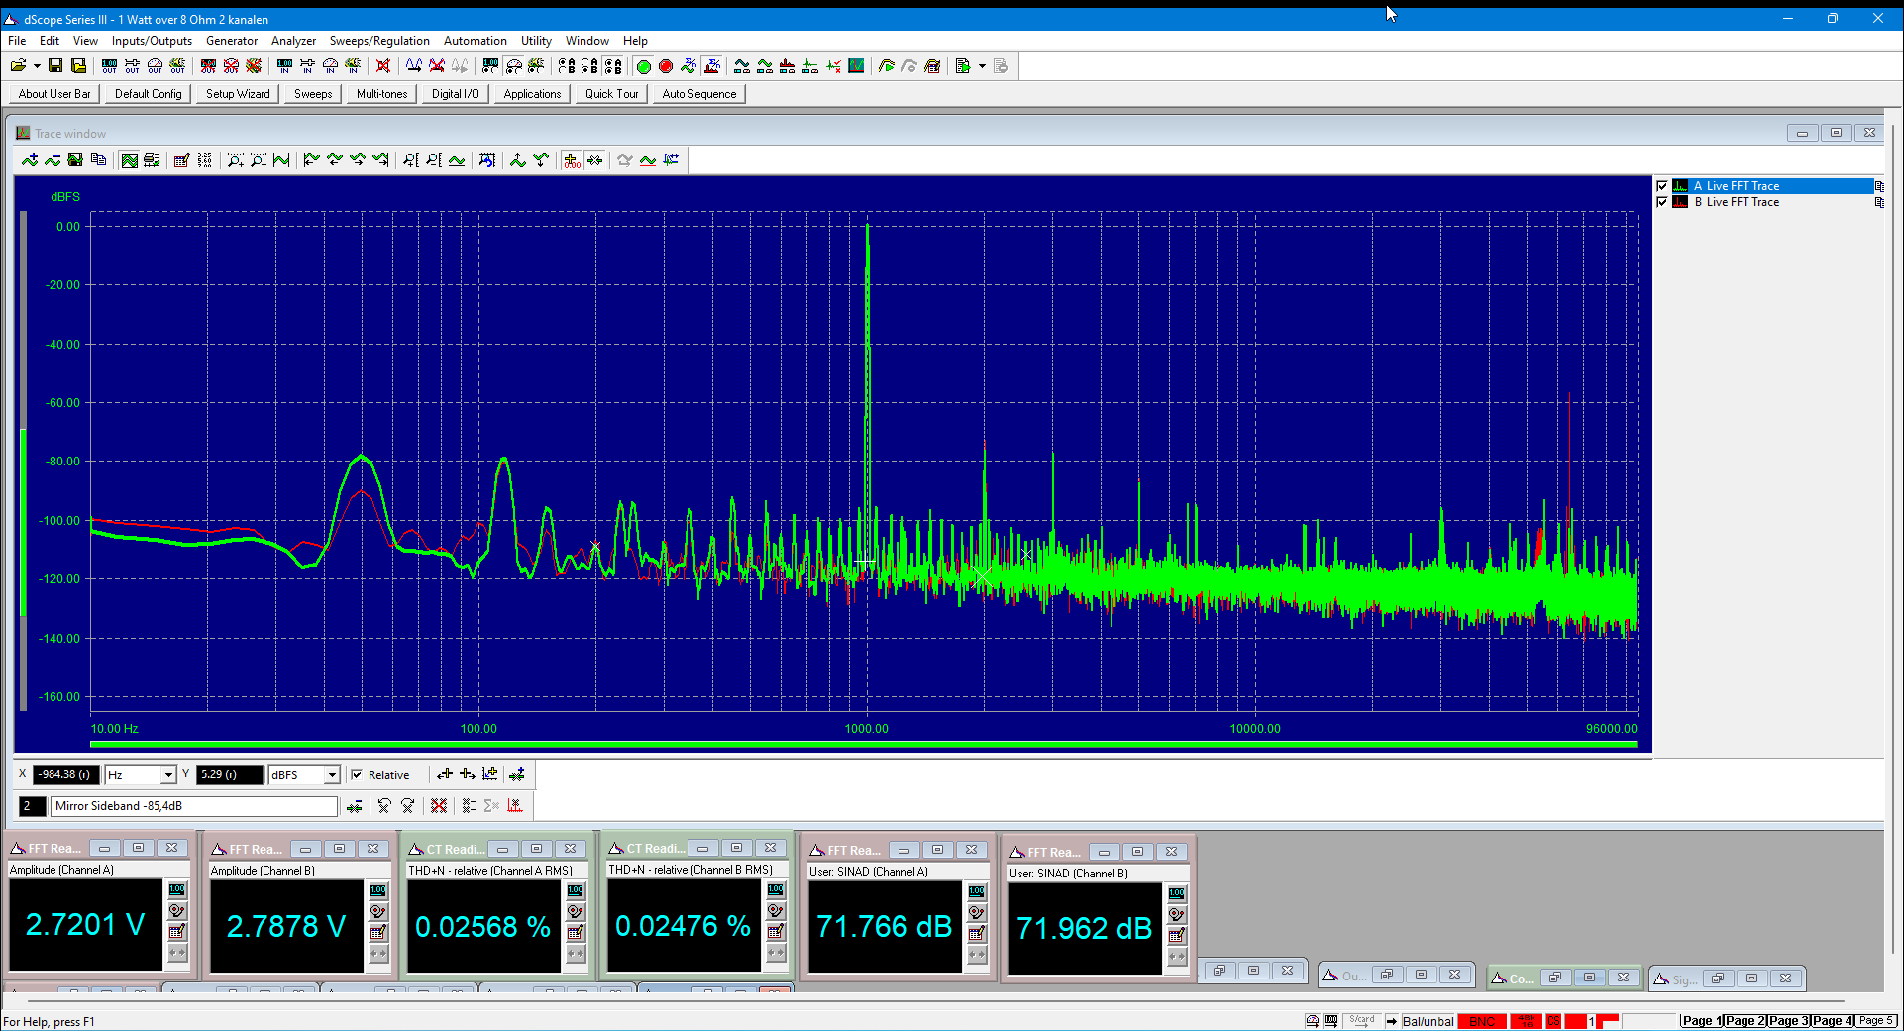Viewport: 1904px width, 1031px height.
Task: Click the red crossed-out reset icon in main toolbar
Action: [x=383, y=66]
